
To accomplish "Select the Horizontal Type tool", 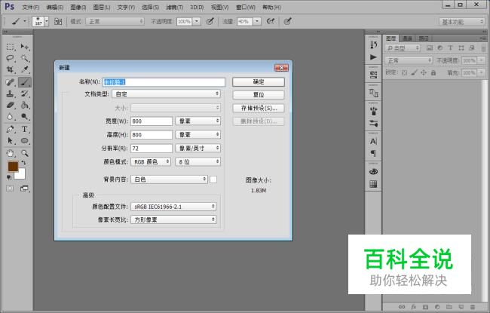I will tap(24, 129).
